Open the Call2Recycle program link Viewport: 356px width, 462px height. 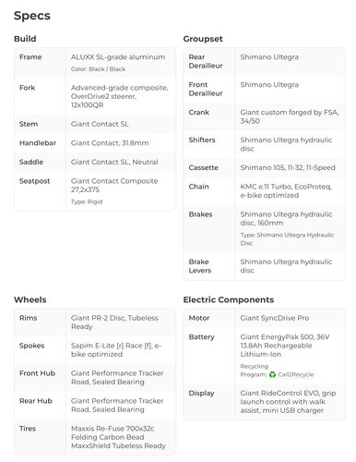tap(295, 374)
